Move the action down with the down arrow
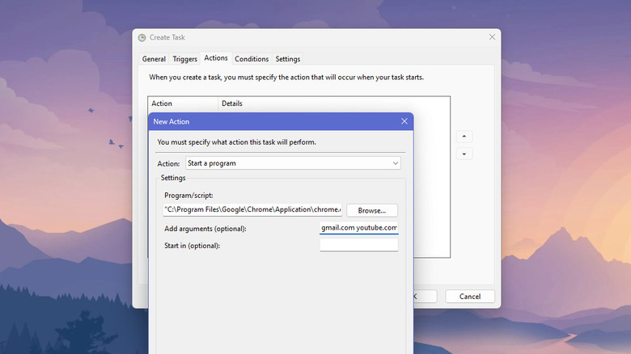This screenshot has height=354, width=631. point(464,154)
